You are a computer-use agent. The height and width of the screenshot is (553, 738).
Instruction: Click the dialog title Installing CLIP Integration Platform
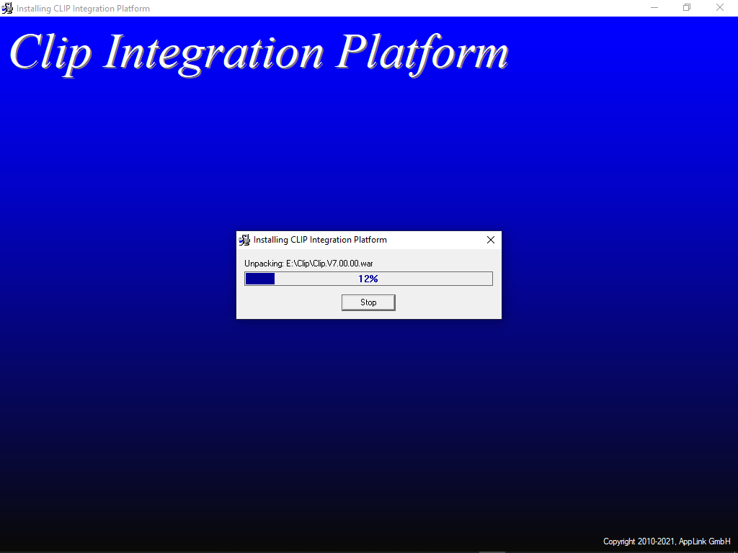[x=320, y=240]
